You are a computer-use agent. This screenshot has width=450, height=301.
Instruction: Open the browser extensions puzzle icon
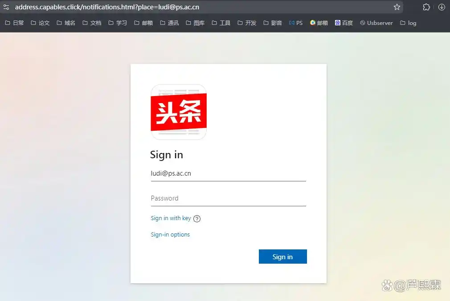(426, 7)
